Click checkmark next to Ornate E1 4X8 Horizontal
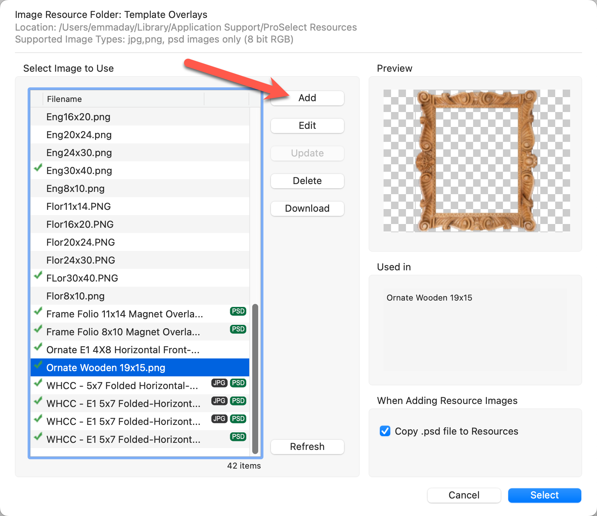Image resolution: width=597 pixels, height=516 pixels. pos(38,347)
